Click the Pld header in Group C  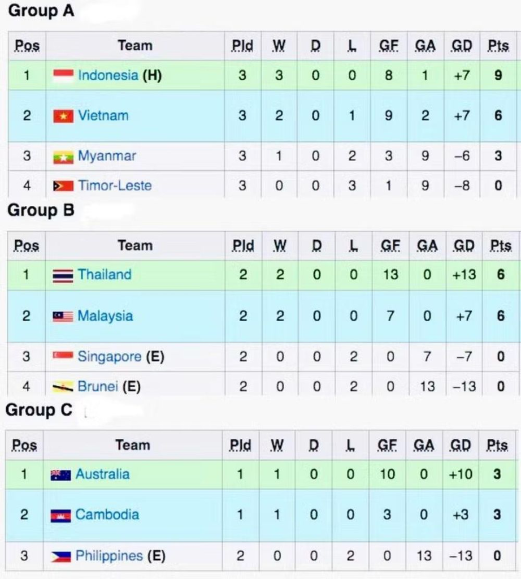coord(240,446)
